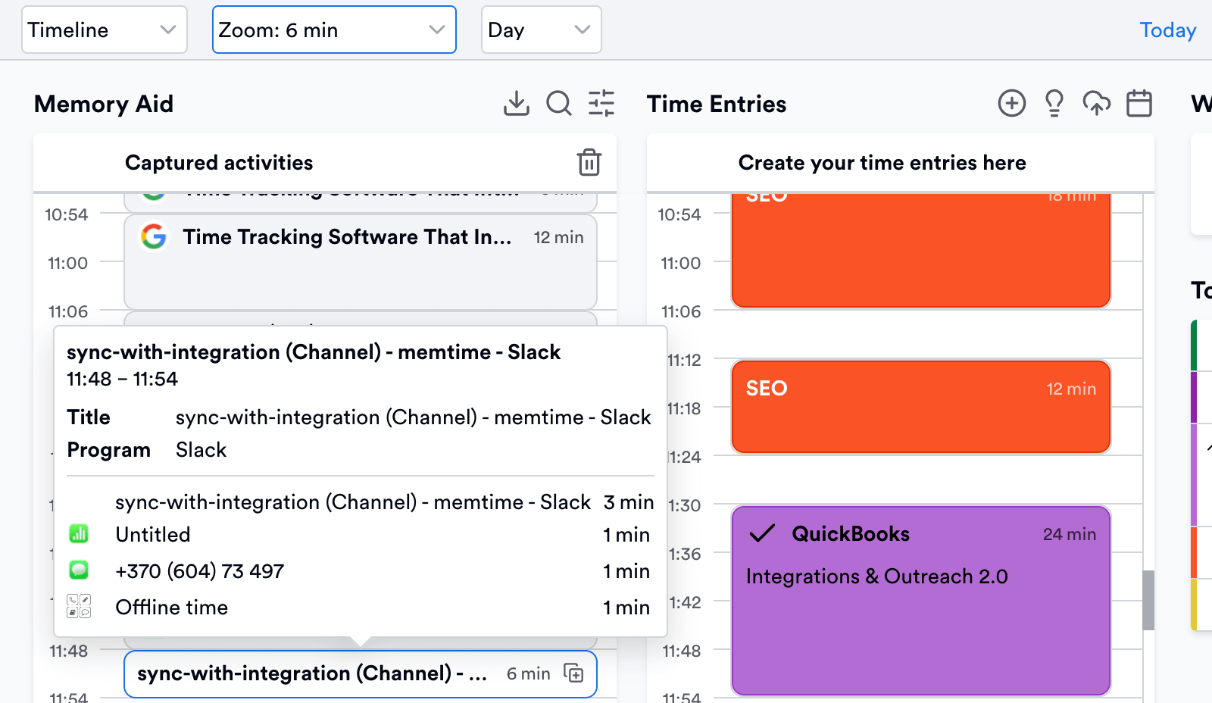Click the Offline time row

[x=360, y=608]
